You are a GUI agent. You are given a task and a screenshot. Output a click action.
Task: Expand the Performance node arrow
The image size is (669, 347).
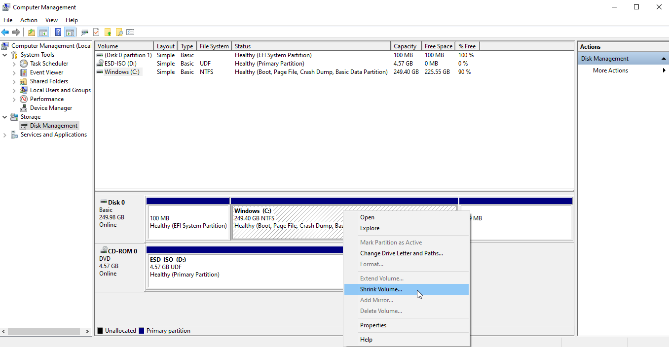(14, 99)
